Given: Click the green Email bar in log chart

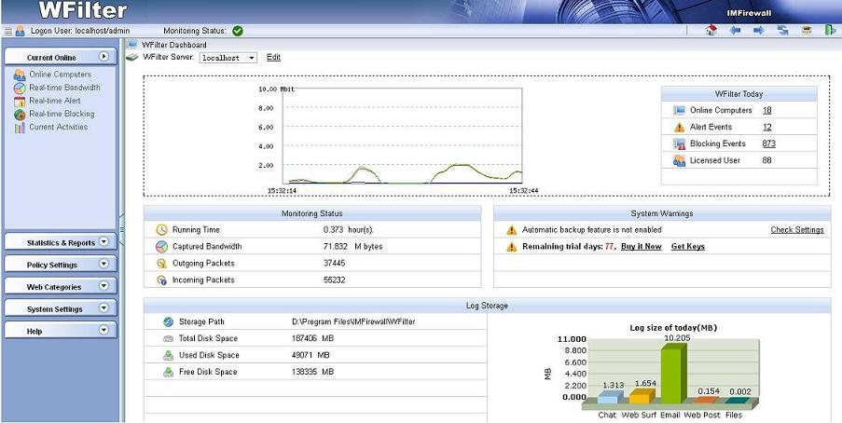Looking at the screenshot, I should [x=674, y=375].
